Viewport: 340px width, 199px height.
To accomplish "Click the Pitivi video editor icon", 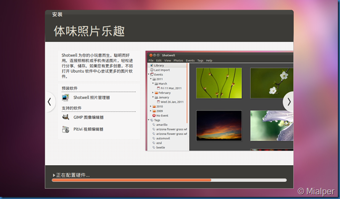I will (65, 129).
